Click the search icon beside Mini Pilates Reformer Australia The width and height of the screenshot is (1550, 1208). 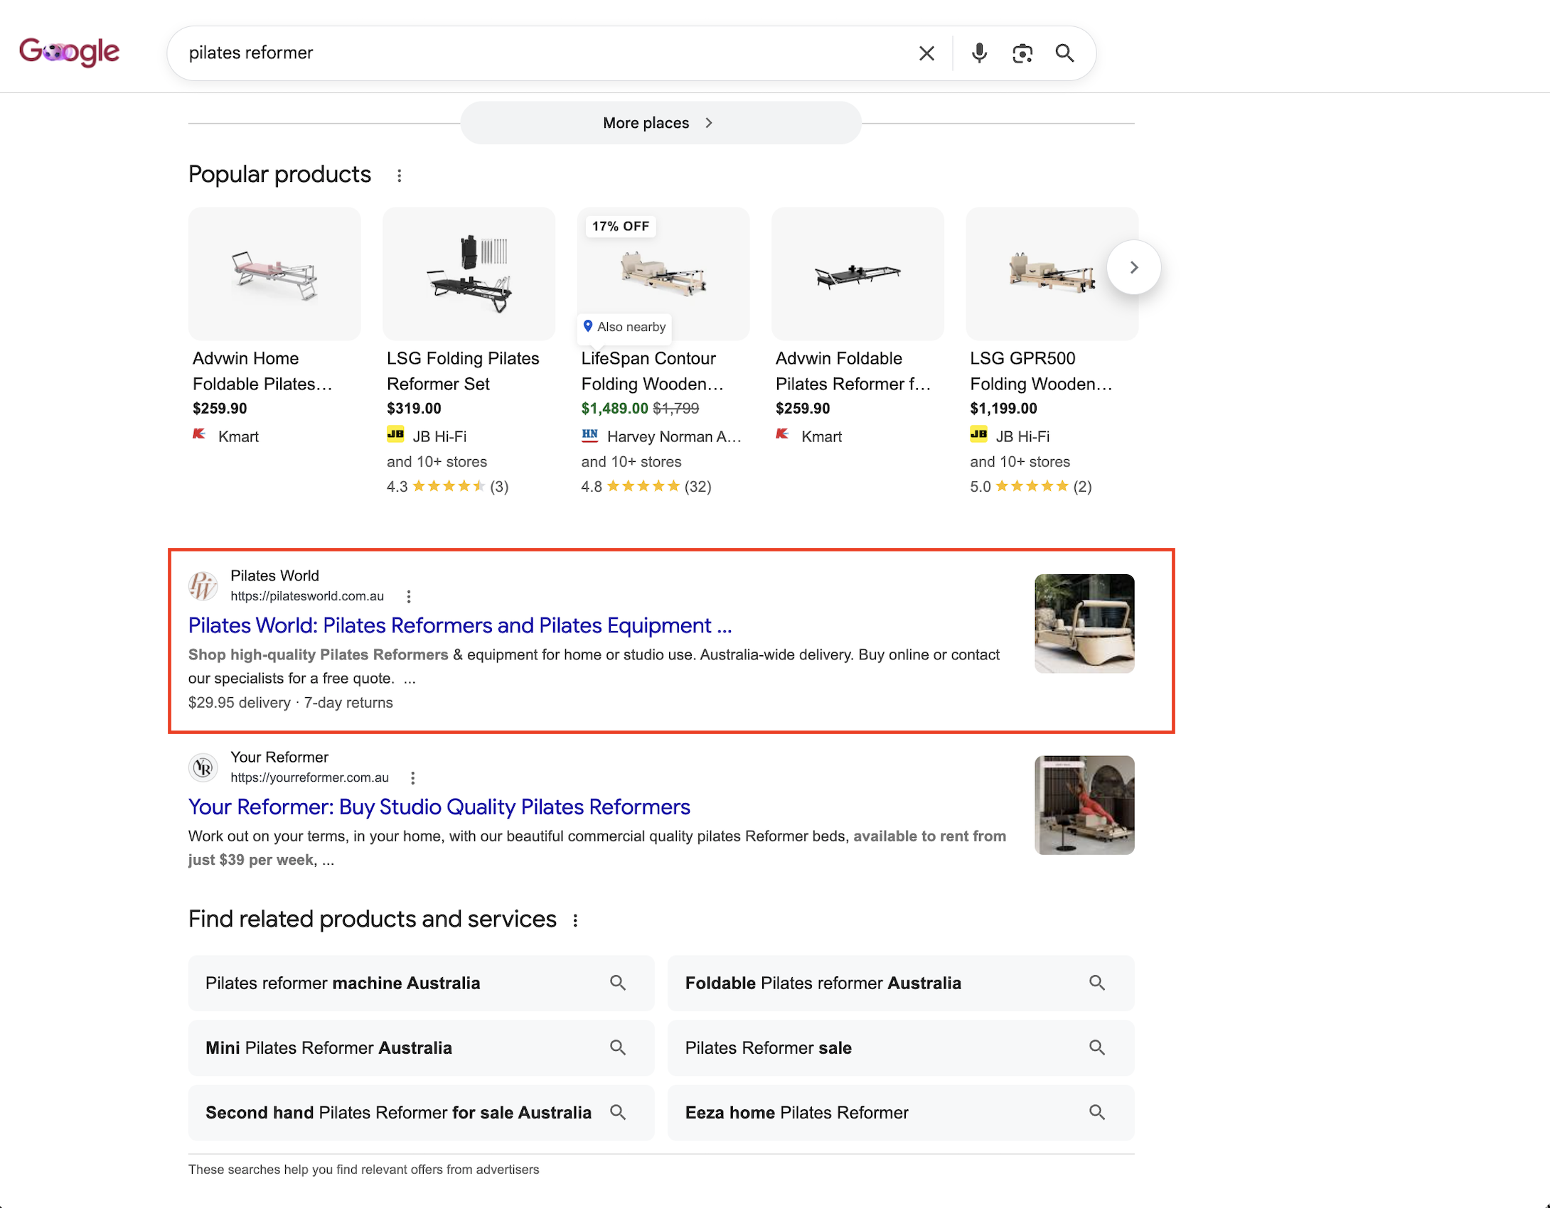tap(618, 1047)
